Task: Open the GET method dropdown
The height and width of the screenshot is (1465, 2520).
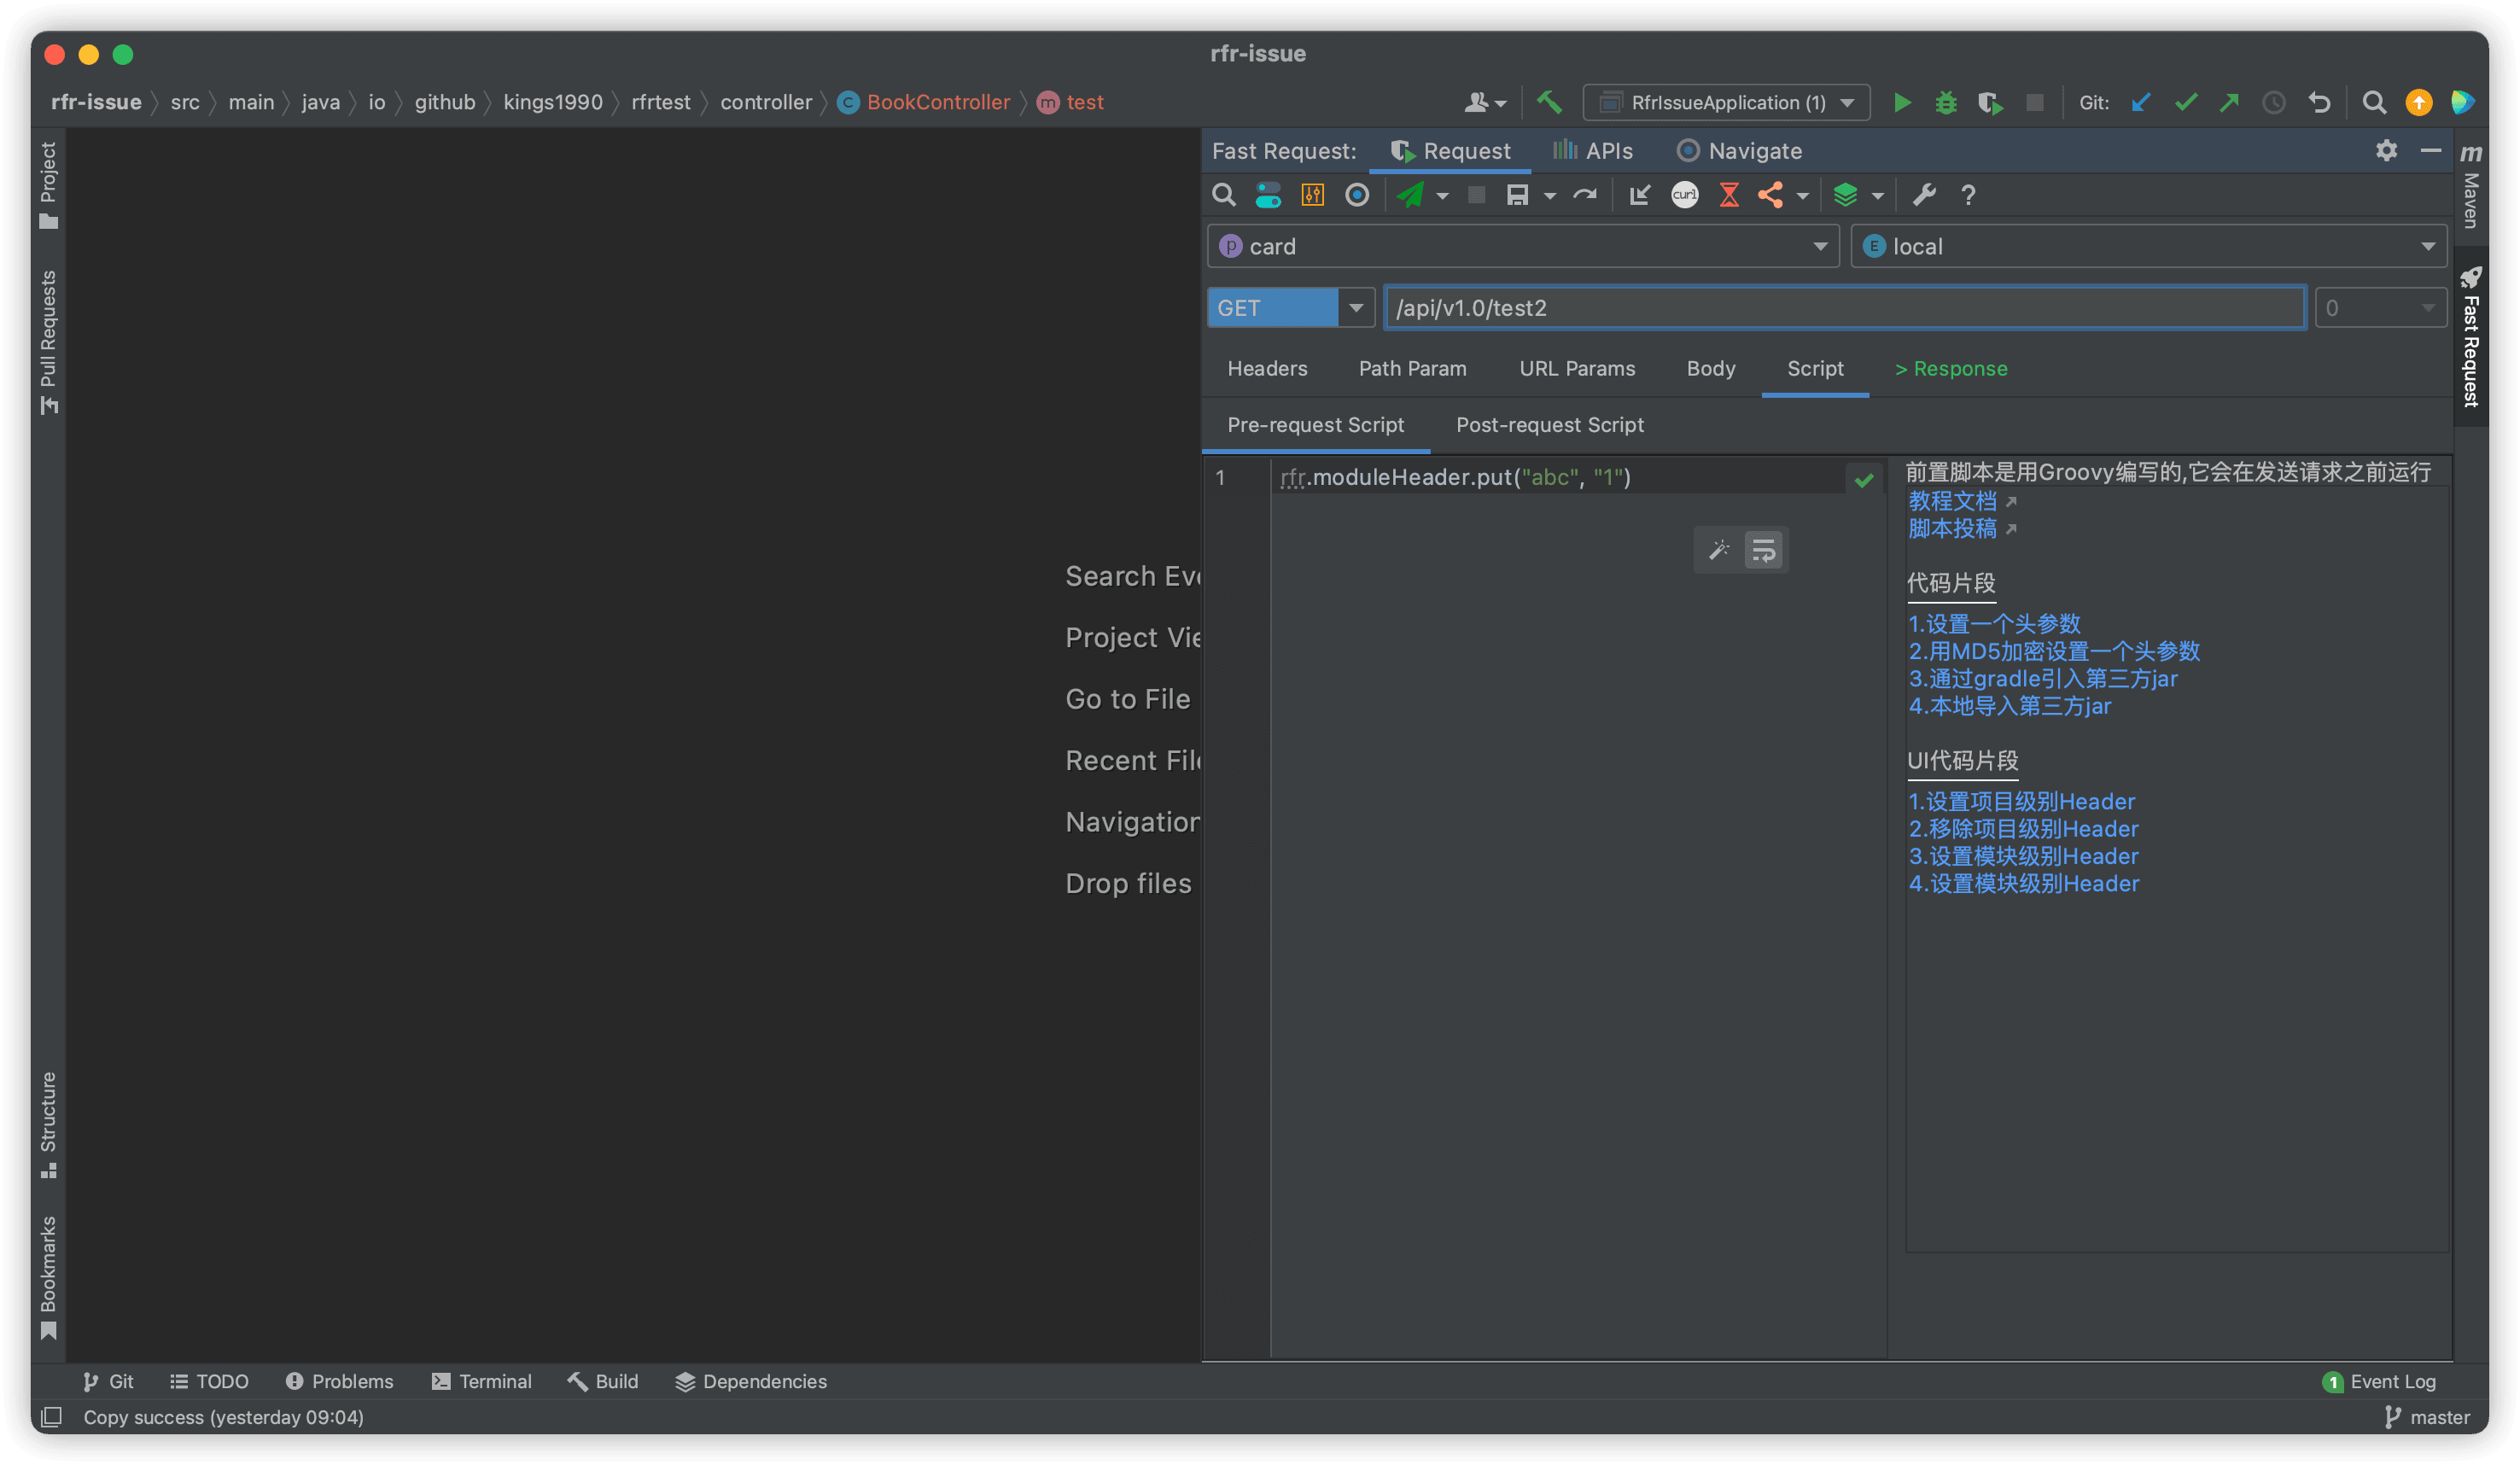Action: click(1357, 307)
